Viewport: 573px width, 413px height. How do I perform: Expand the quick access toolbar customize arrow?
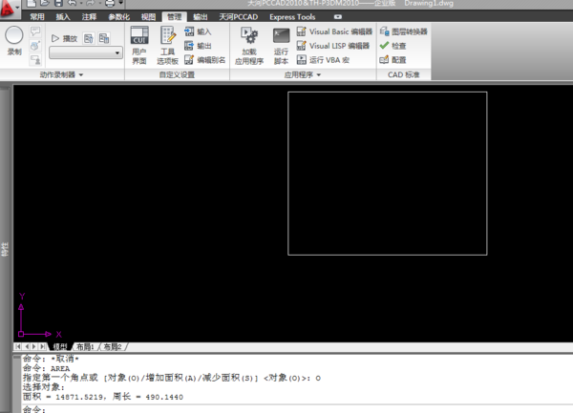pos(120,3)
